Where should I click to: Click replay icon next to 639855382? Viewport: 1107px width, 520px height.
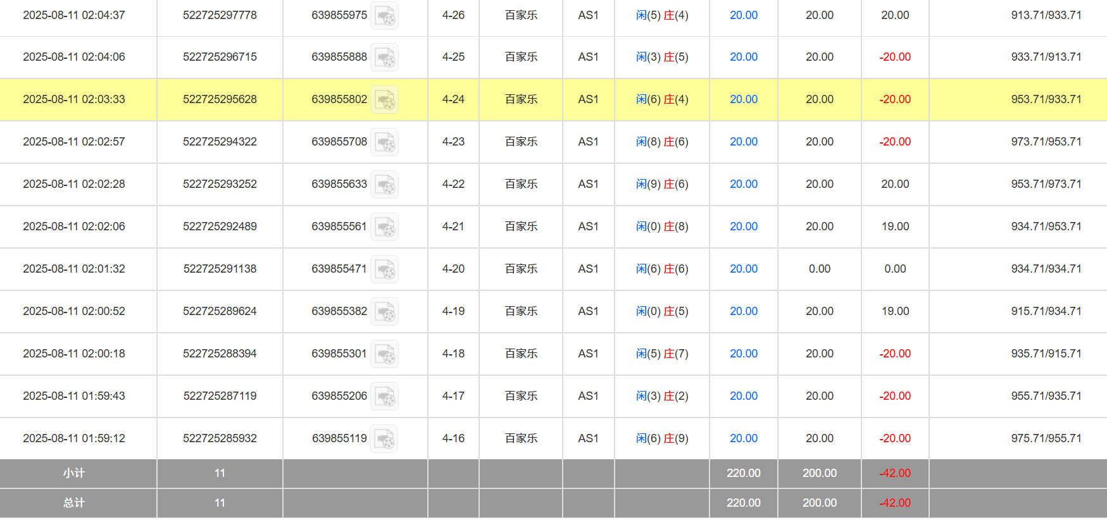(384, 312)
